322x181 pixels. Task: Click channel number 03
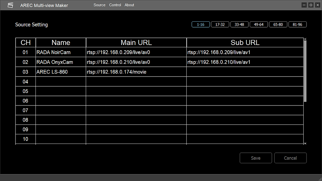[26, 72]
